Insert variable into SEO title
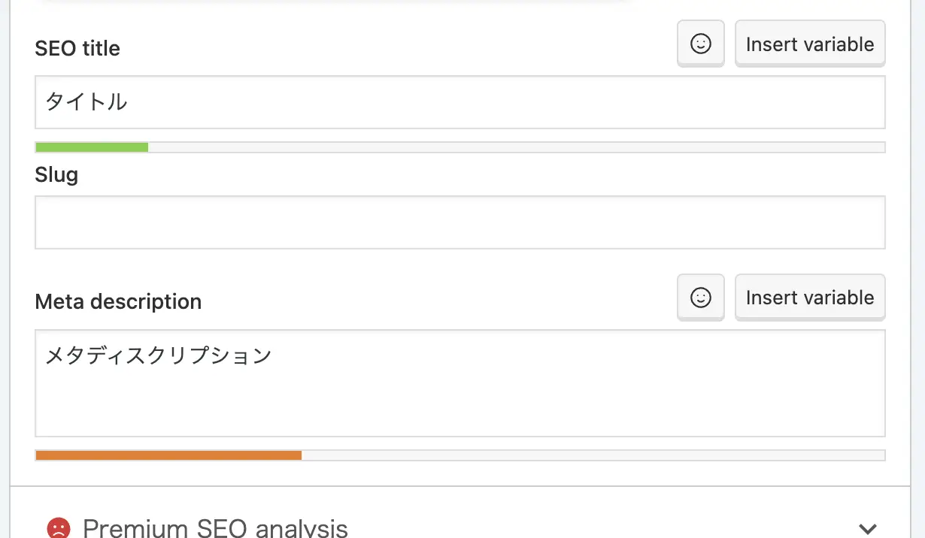 pos(810,44)
